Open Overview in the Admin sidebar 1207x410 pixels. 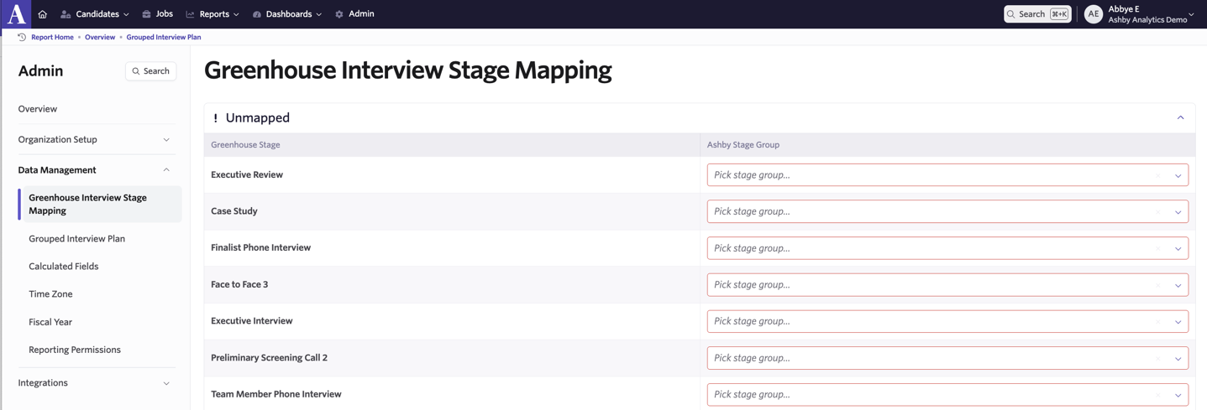pos(38,109)
